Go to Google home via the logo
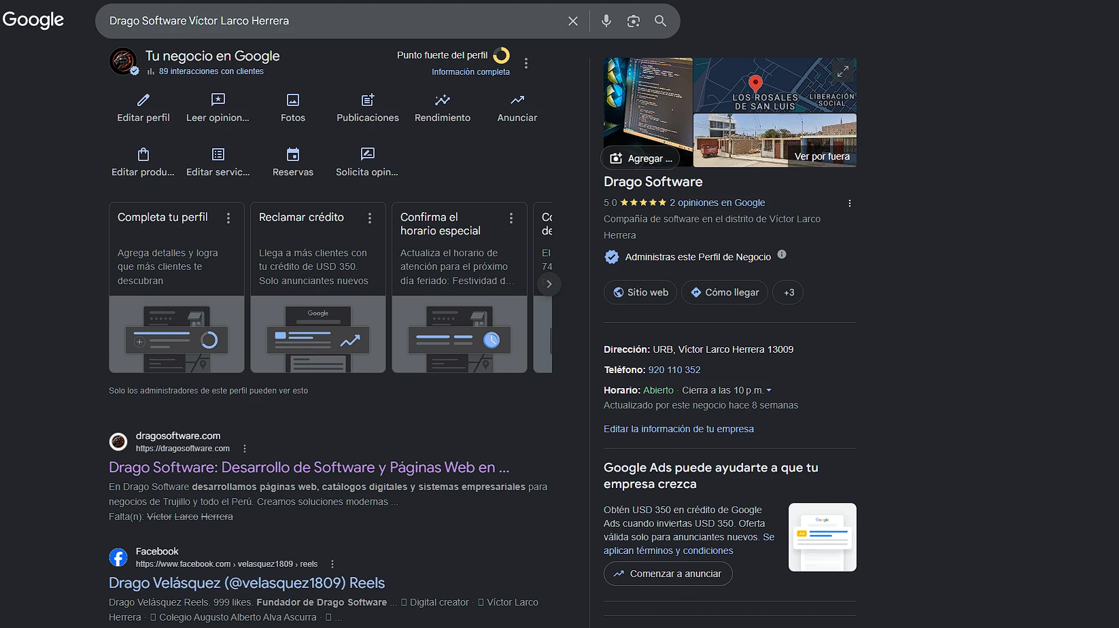 (33, 20)
